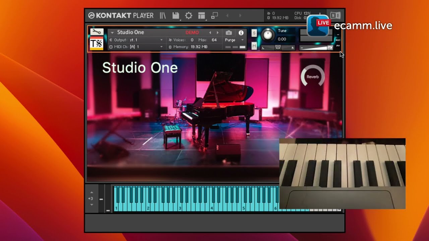Click the instrument volume slider

click(x=316, y=48)
